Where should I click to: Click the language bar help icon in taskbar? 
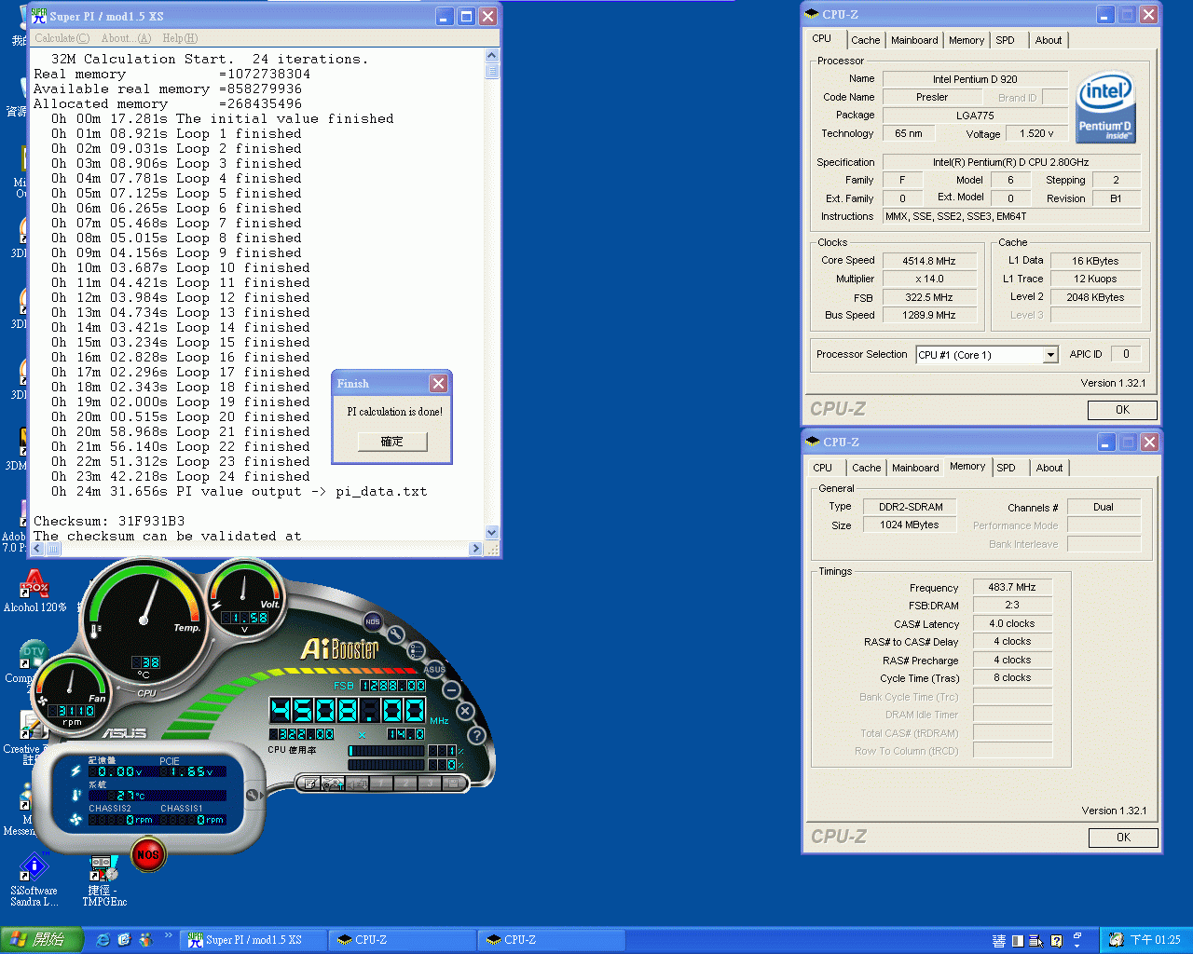1056,941
